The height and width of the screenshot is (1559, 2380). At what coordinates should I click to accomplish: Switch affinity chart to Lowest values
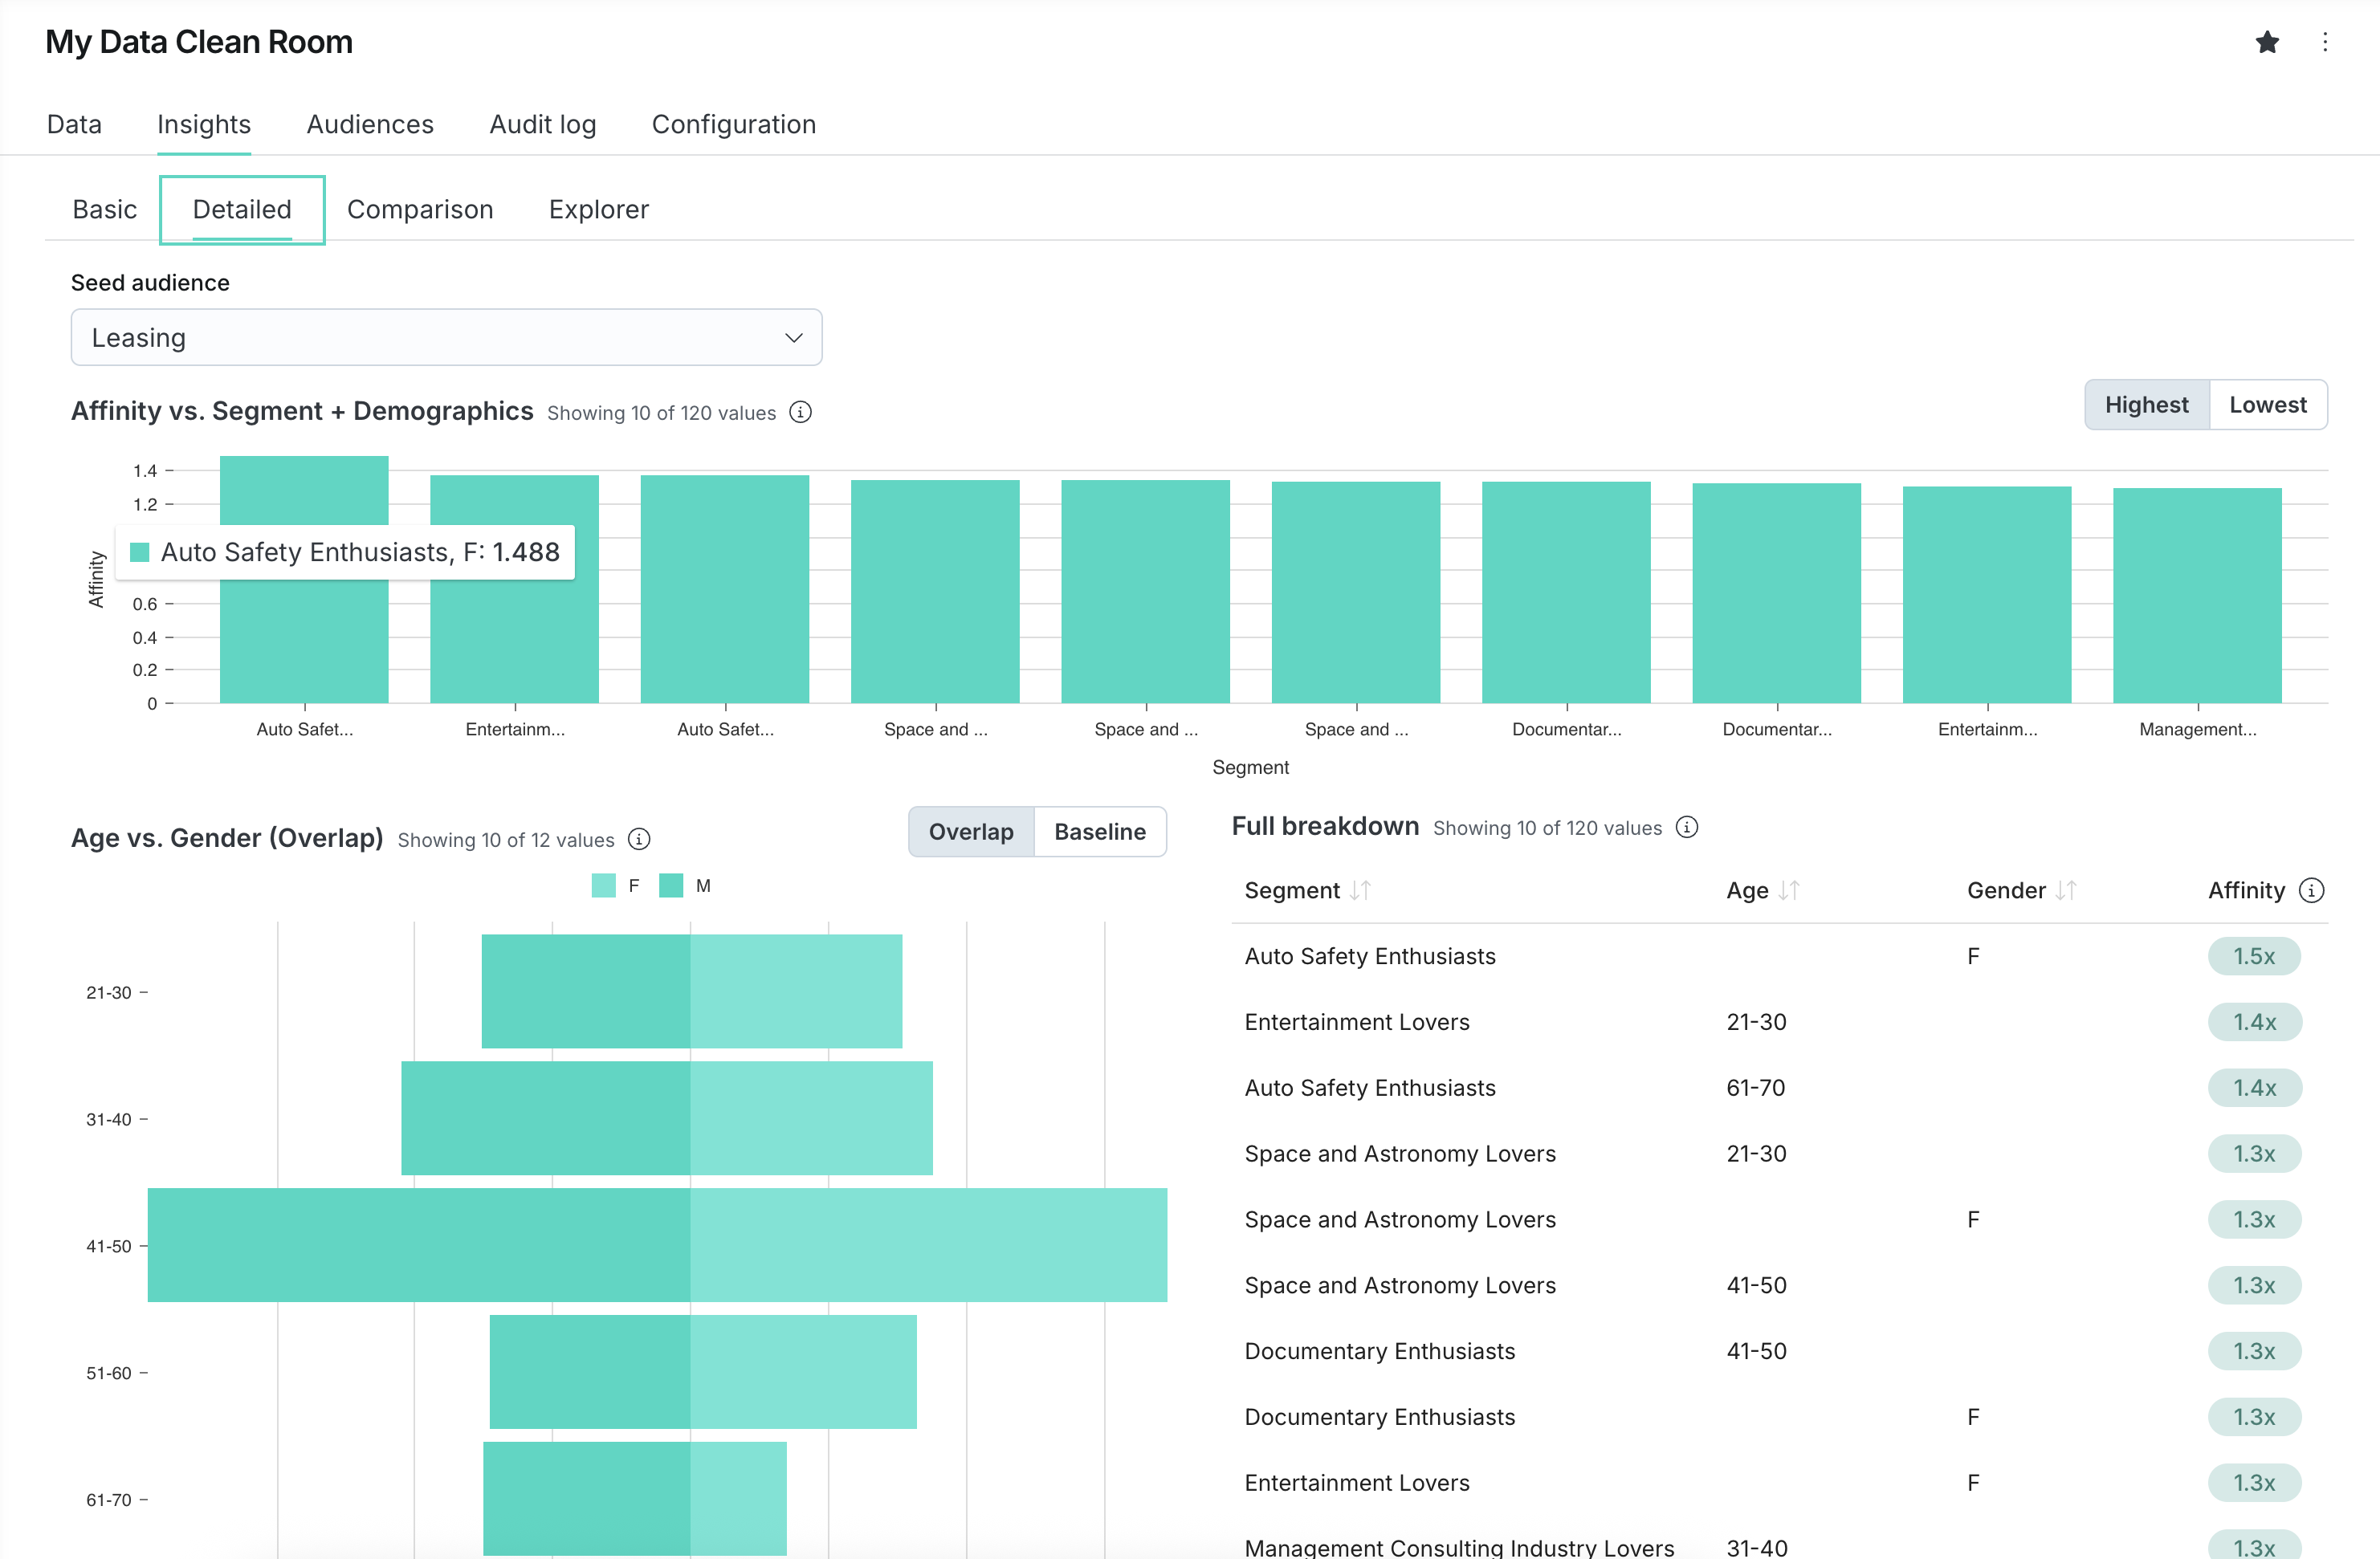pos(2268,404)
